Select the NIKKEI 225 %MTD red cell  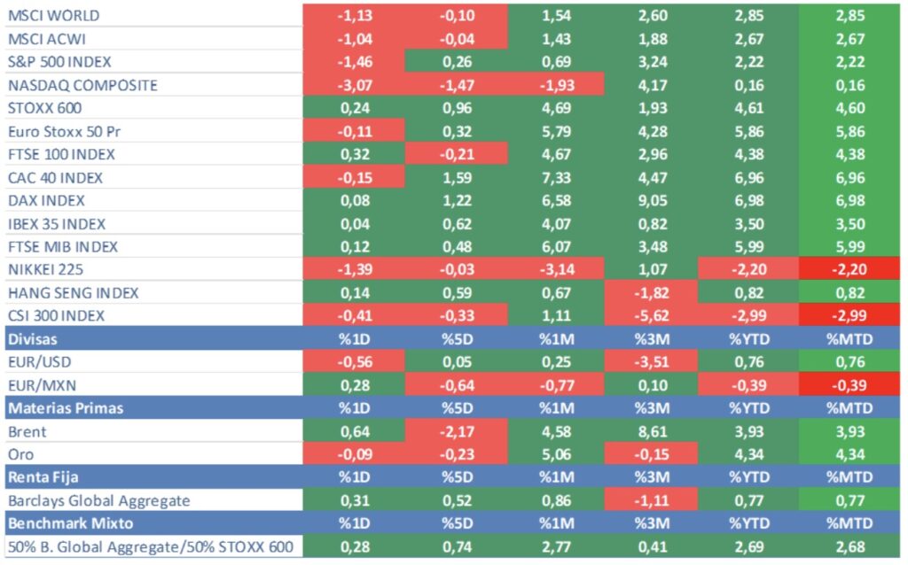tap(850, 270)
